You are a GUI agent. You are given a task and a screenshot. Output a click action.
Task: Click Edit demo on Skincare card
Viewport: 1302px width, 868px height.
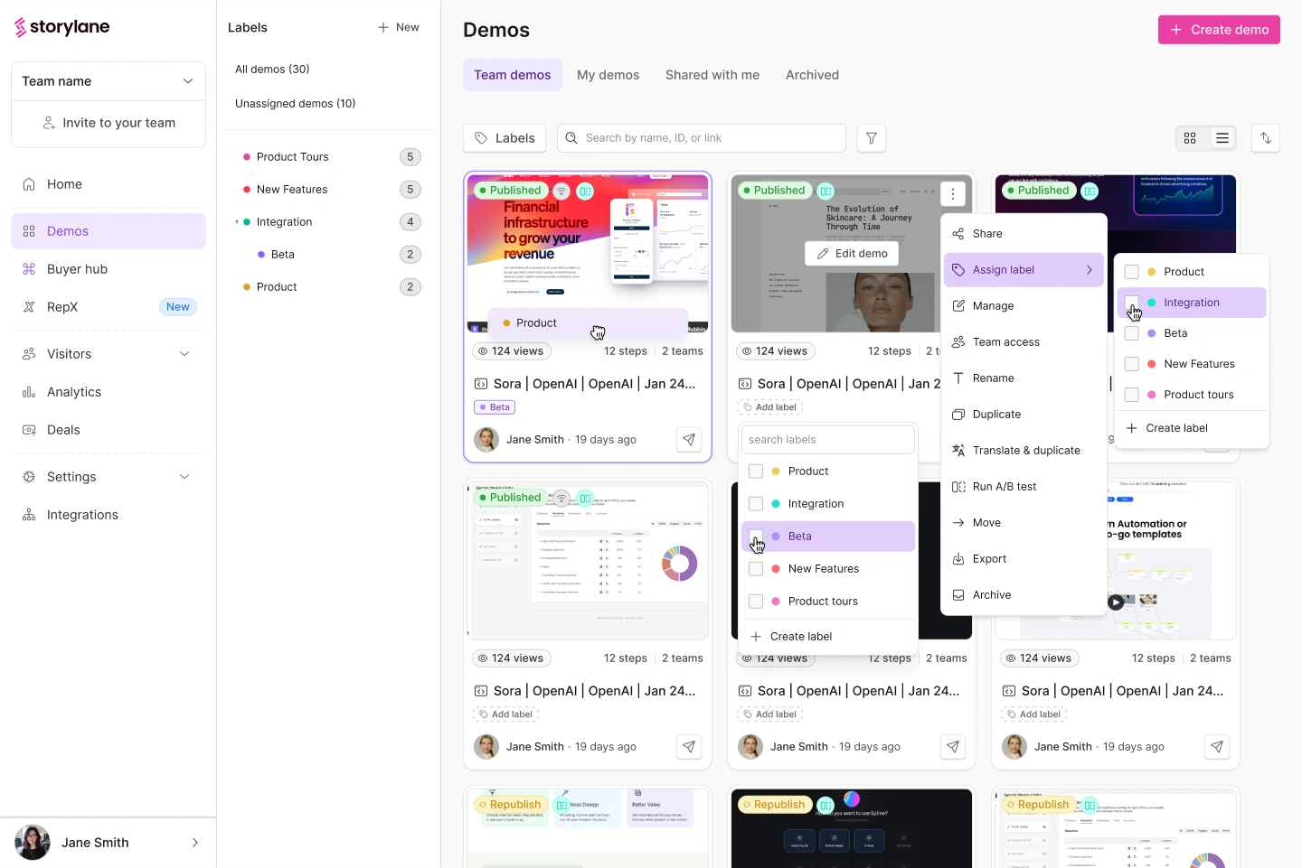[x=852, y=254]
